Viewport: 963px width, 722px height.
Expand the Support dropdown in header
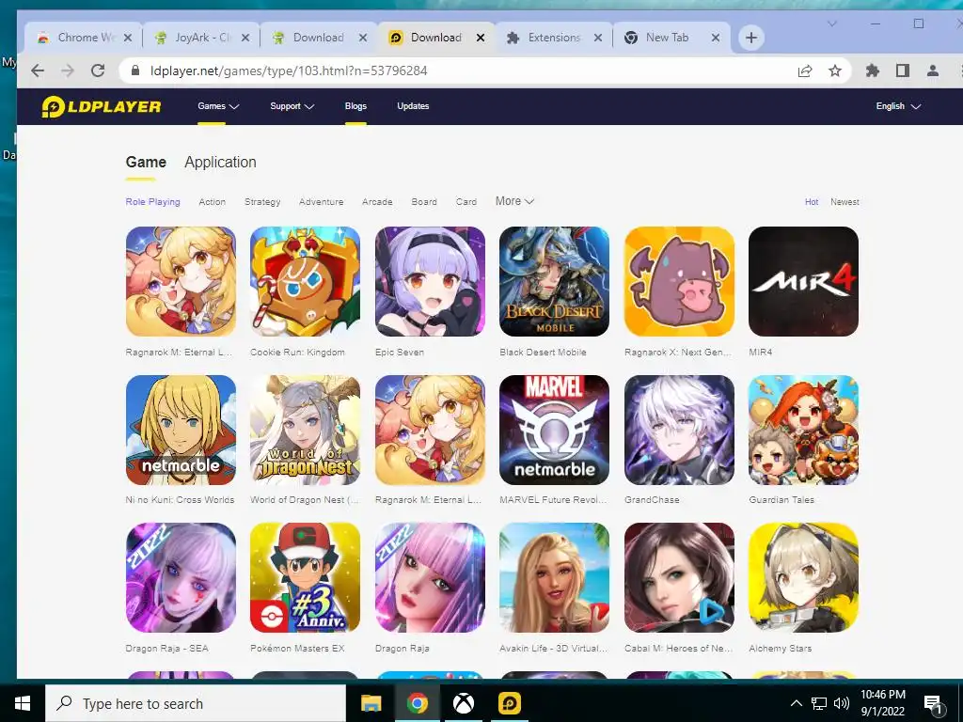[x=292, y=106]
